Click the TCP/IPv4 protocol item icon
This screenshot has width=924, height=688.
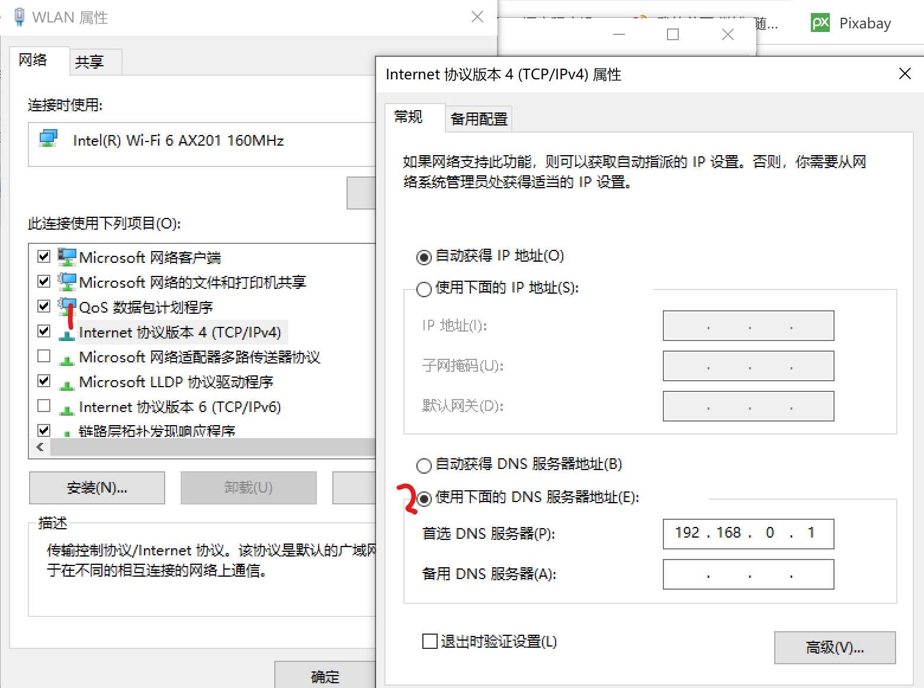point(67,334)
